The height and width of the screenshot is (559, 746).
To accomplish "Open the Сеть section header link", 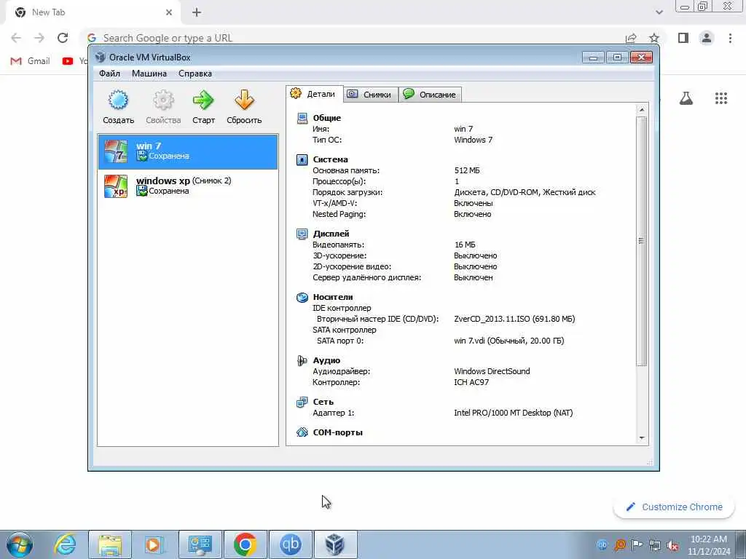I will pos(323,402).
